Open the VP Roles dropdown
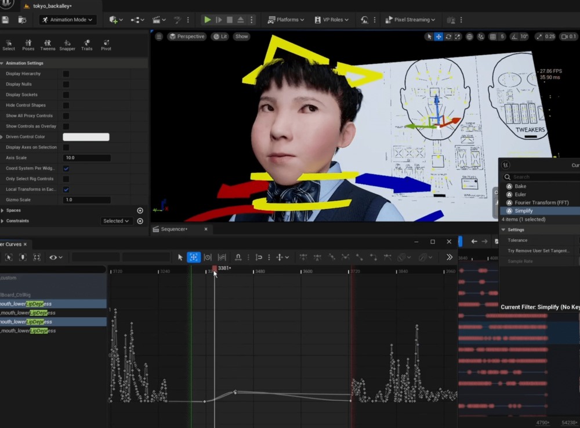Screen dimensions: 580x428 point(331,20)
